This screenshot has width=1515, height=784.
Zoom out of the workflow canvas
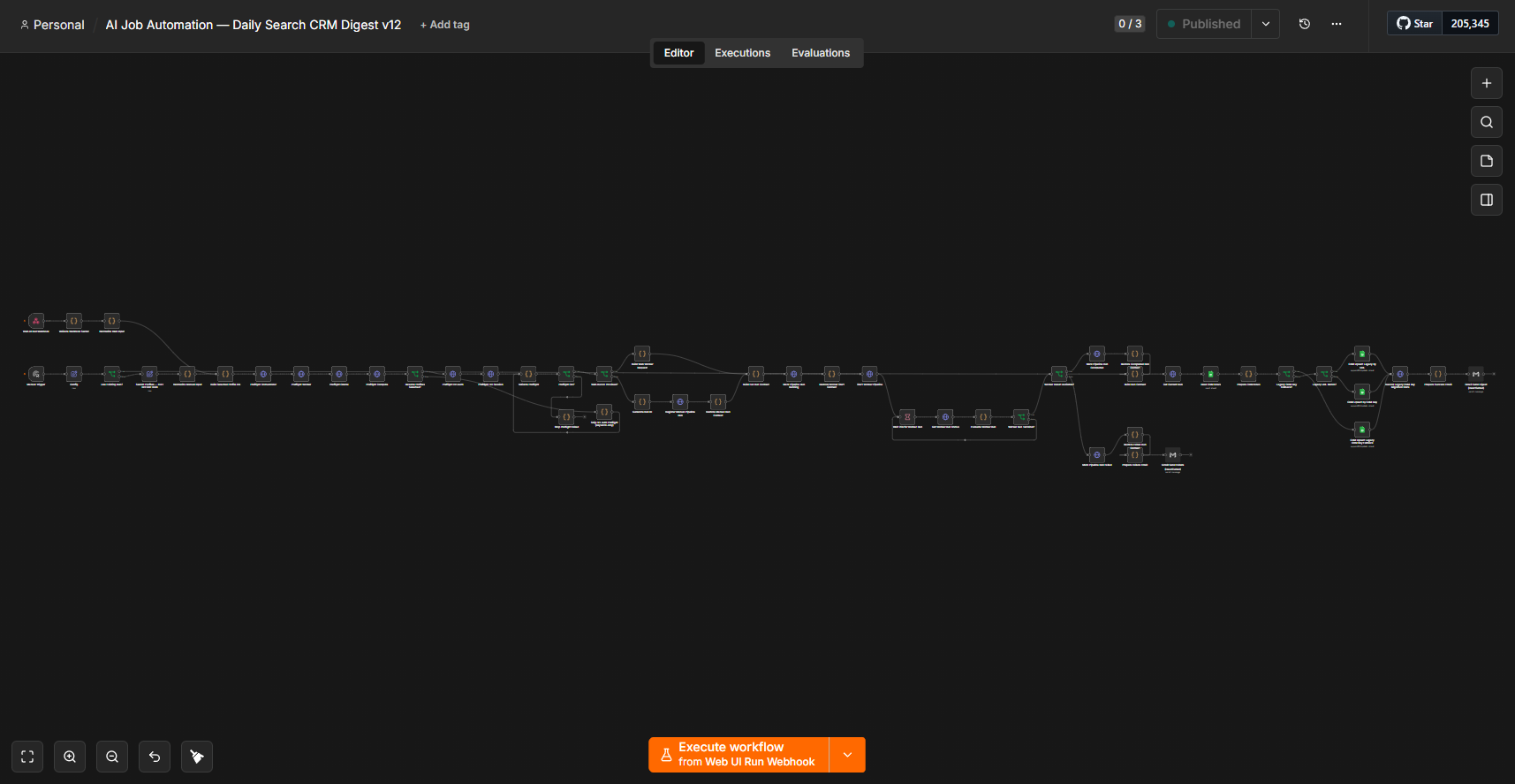click(x=112, y=757)
